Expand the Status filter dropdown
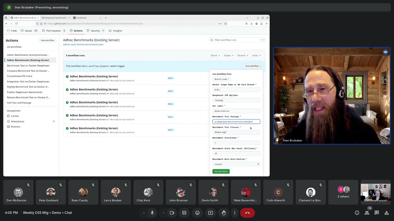Image resolution: width=394 pixels, height=221 pixels. [x=228, y=56]
